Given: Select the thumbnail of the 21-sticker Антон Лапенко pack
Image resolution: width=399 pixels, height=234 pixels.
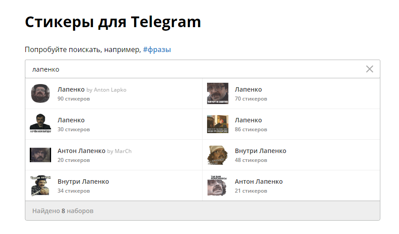Looking at the screenshot, I should click(218, 186).
